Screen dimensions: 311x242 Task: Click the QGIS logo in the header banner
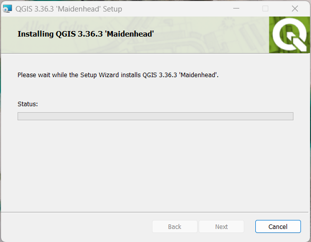coord(289,35)
